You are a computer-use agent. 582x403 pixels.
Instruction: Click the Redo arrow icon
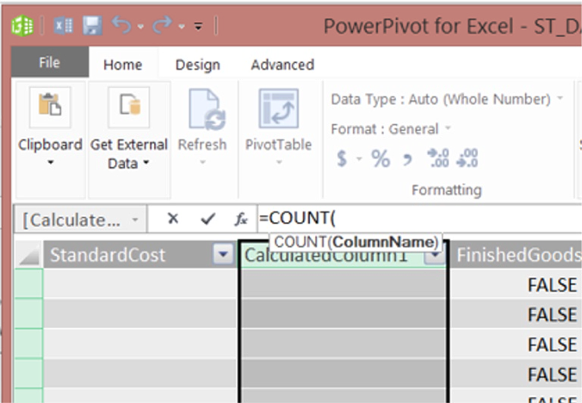(x=161, y=26)
